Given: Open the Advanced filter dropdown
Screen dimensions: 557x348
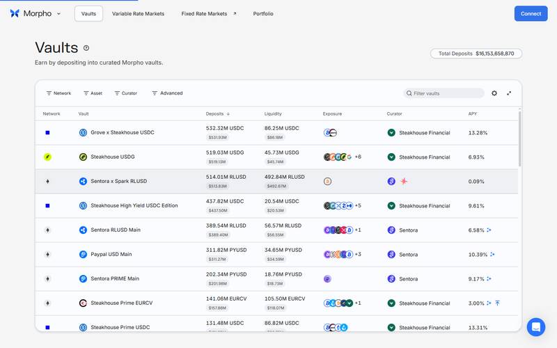Looking at the screenshot, I should 167,93.
